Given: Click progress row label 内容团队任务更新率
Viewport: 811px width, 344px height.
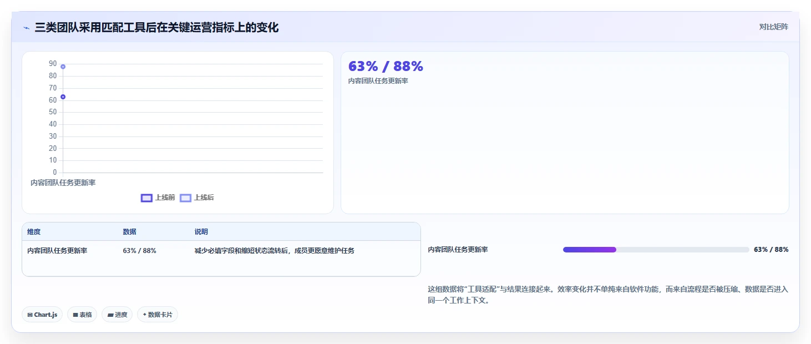Looking at the screenshot, I should coord(458,250).
